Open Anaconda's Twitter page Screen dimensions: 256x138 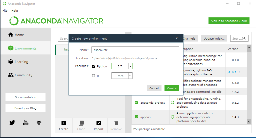point(12,122)
